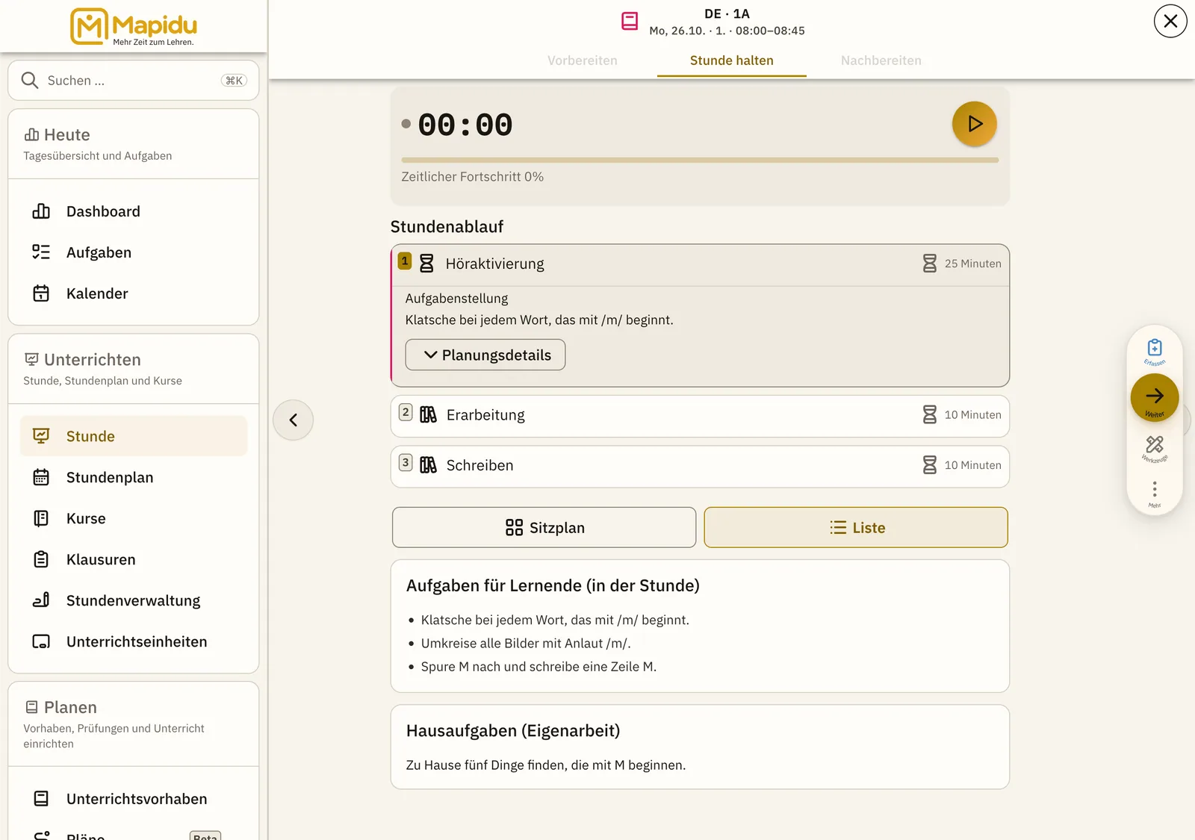Image resolution: width=1195 pixels, height=840 pixels.
Task: Go to Stundenplan in sidebar
Action: tap(134, 477)
